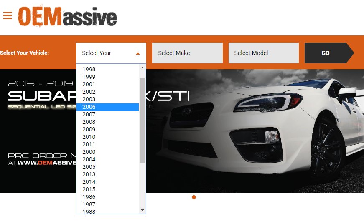
Task: Choose 2007 from the year list
Action: coord(108,114)
